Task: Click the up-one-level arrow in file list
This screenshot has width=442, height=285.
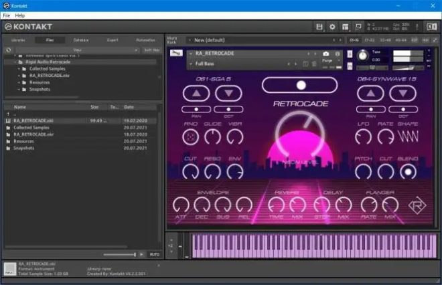Action: click(8, 114)
